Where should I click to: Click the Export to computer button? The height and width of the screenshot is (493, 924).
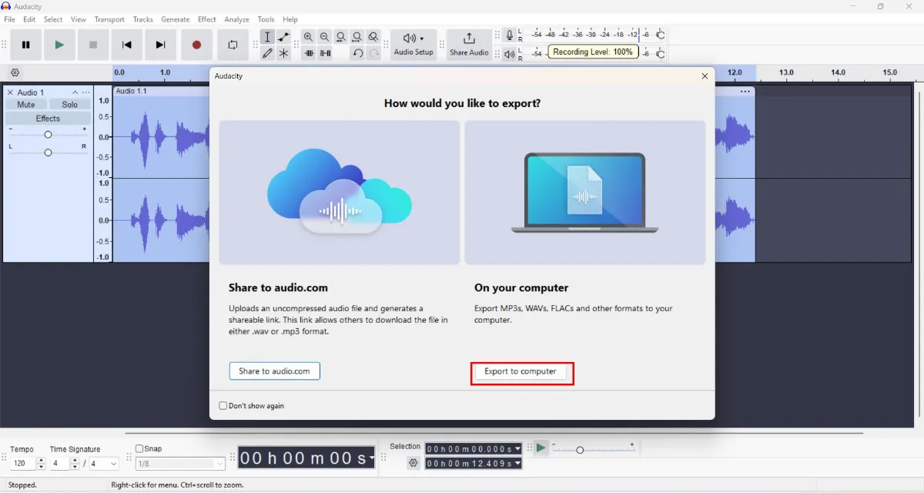pyautogui.click(x=521, y=372)
